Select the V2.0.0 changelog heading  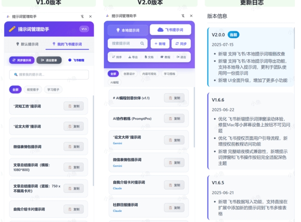[x=218, y=35]
